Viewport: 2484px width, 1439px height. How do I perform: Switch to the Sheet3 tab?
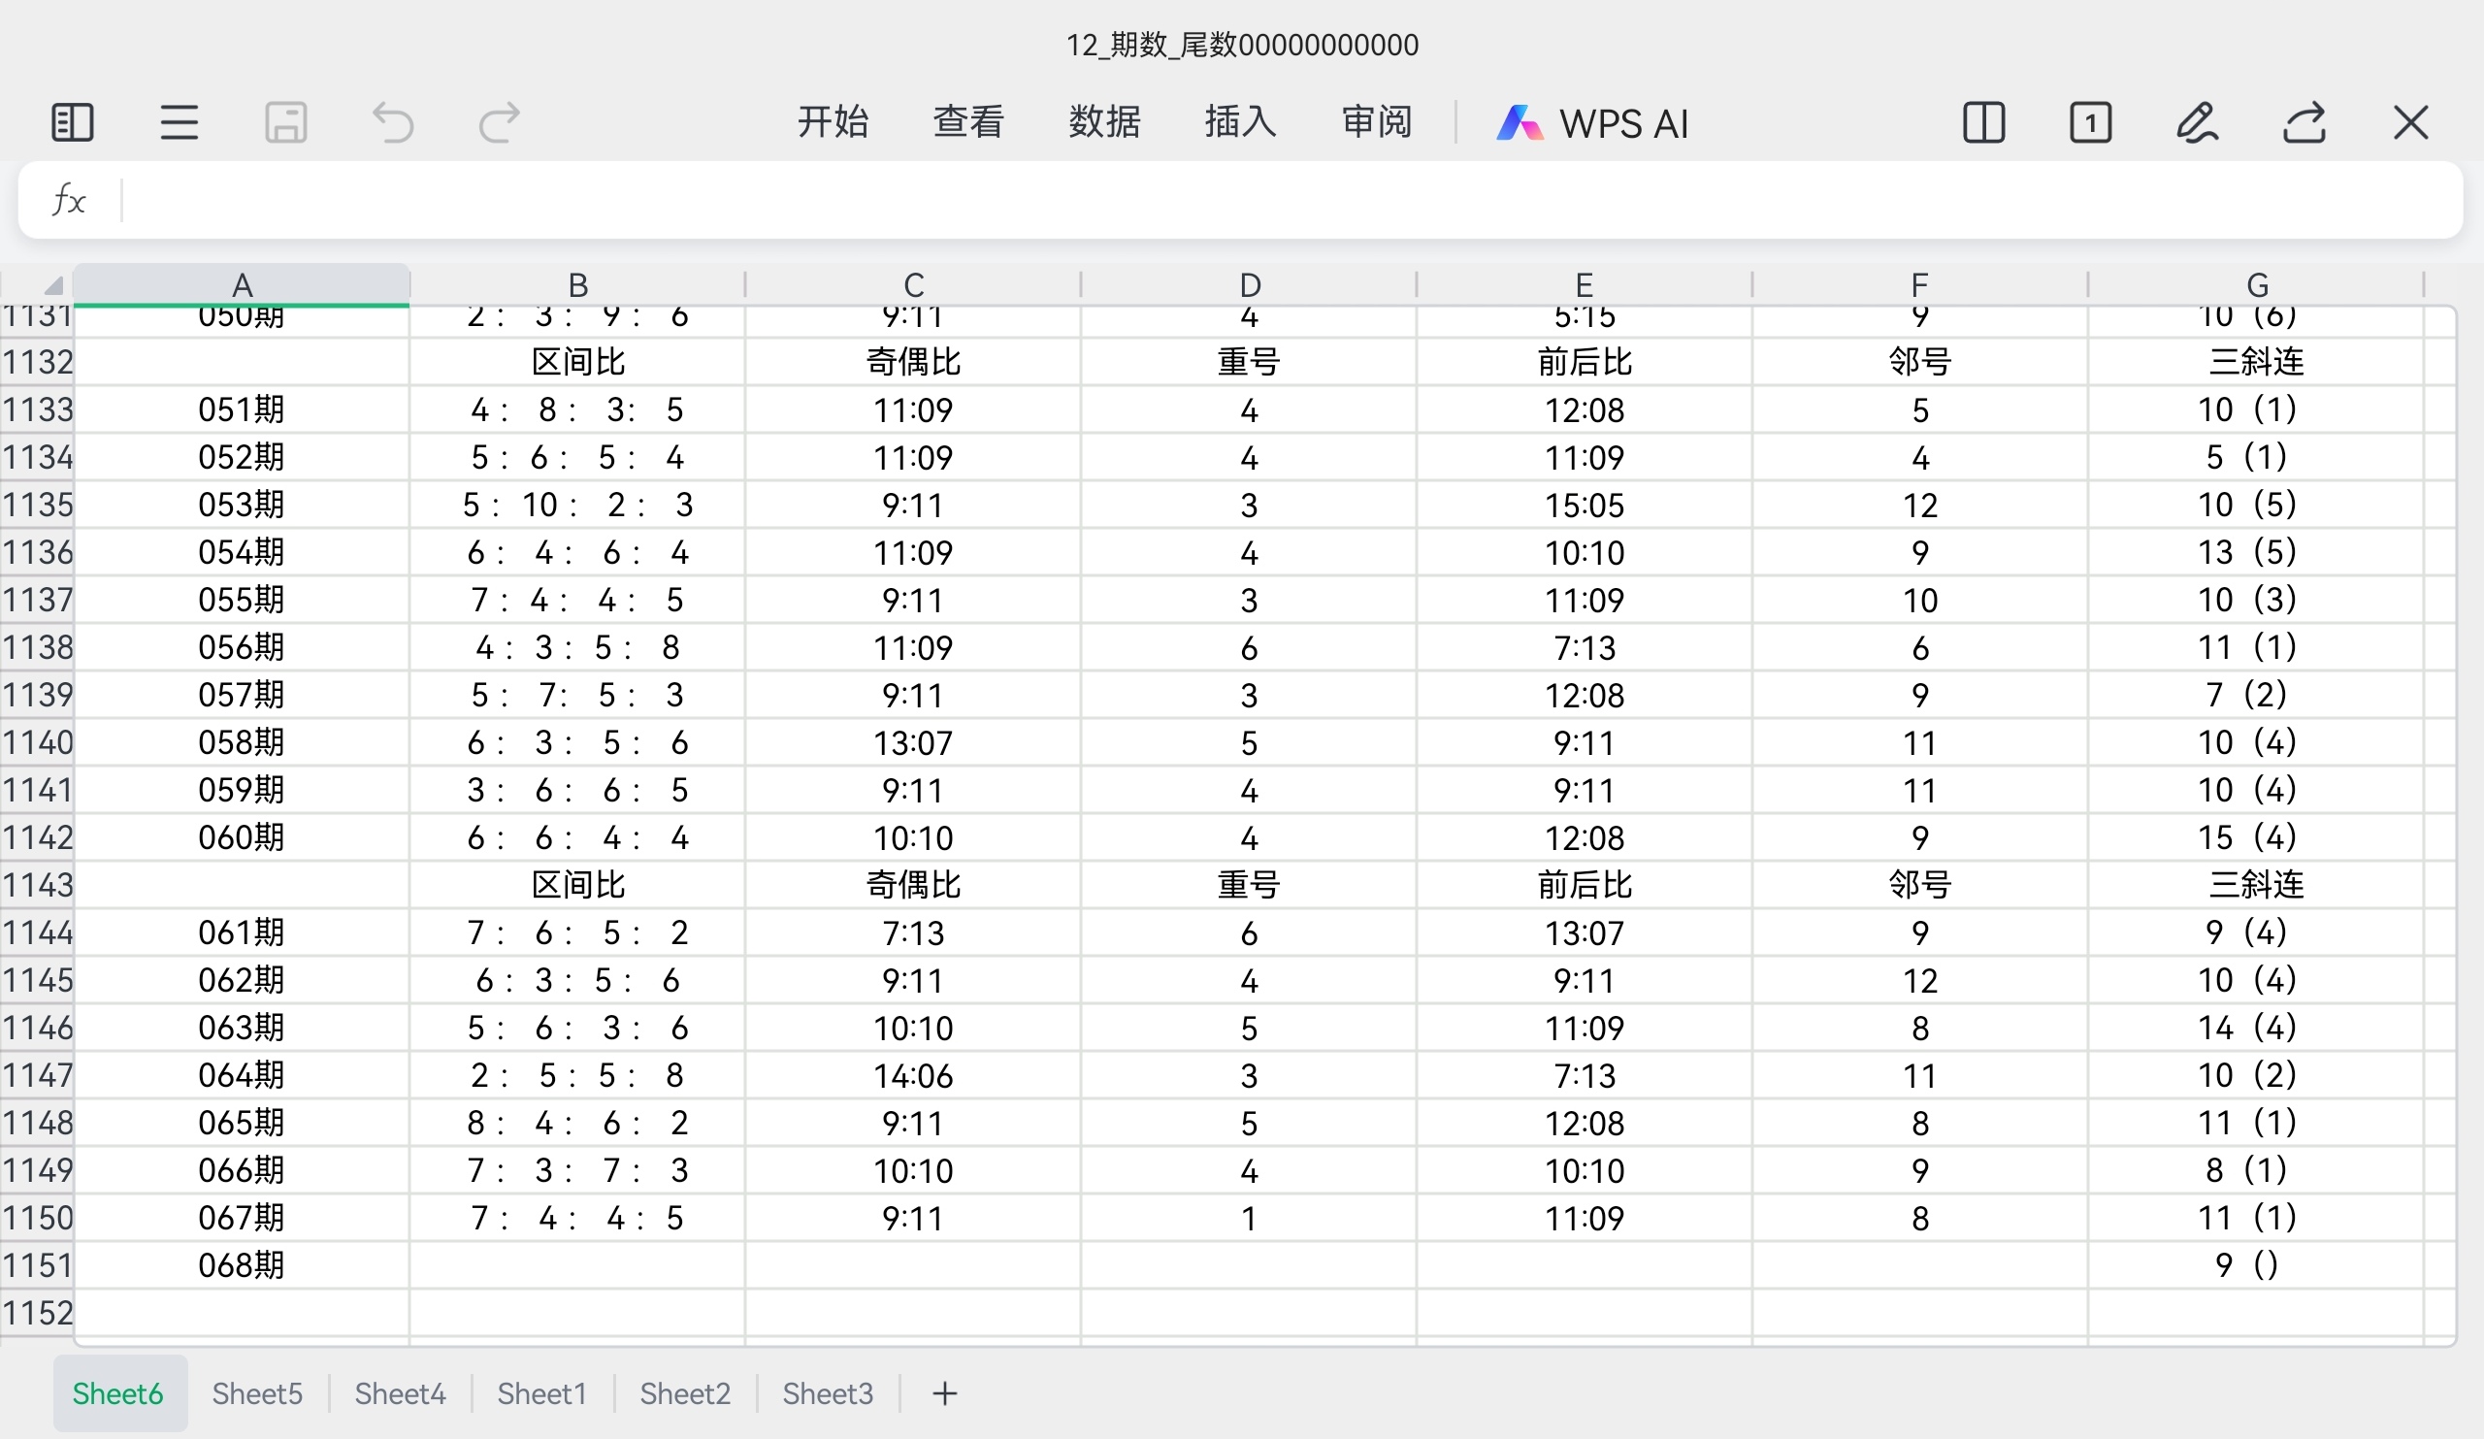(828, 1393)
